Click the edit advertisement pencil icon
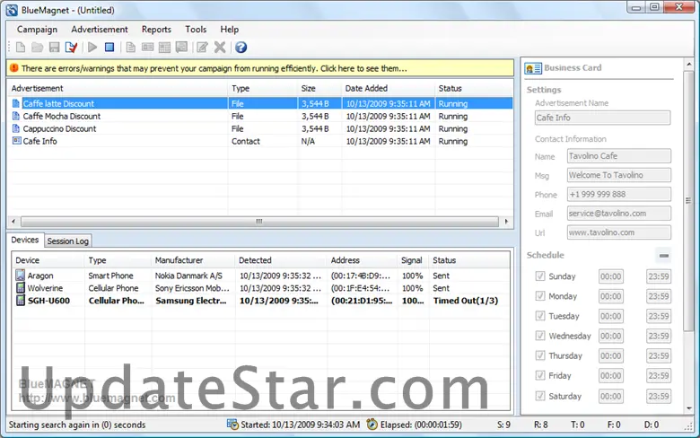Viewport: 700px width, 438px height. pos(202,47)
